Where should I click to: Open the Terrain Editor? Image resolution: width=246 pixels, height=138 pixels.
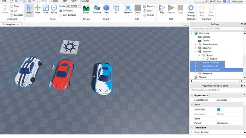[x=86, y=9]
